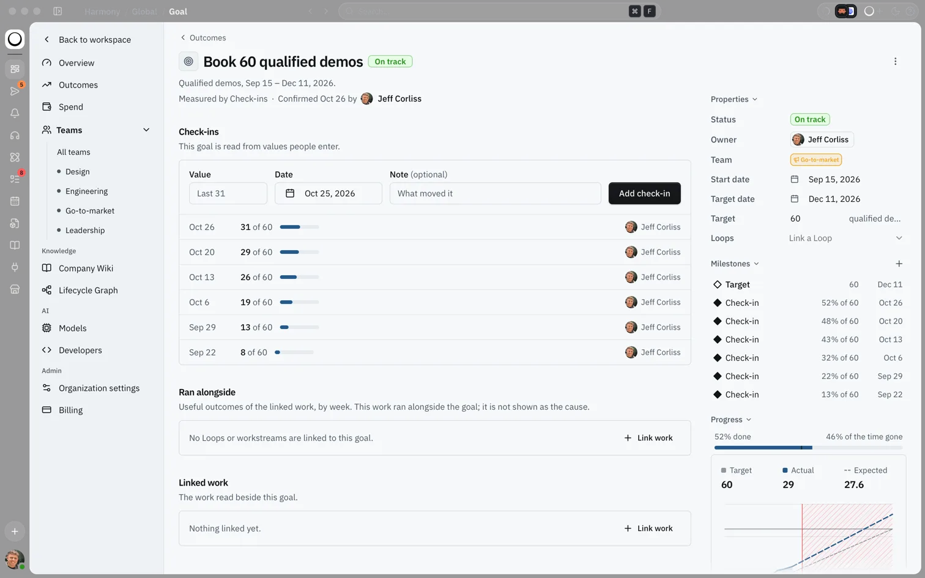Open the plug integrations icon
This screenshot has height=578, width=925.
coord(15,267)
